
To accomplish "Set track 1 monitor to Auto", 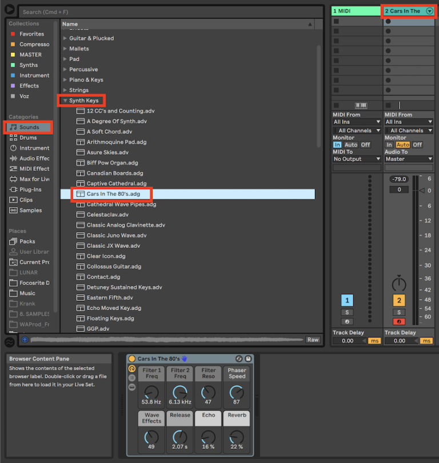I will coord(351,144).
